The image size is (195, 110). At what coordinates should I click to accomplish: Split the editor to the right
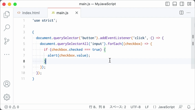coord(182,13)
